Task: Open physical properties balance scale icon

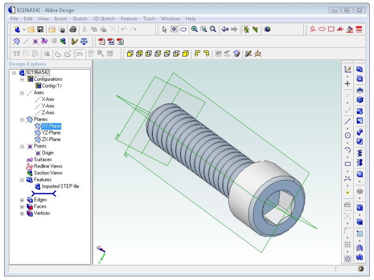Action: click(x=84, y=42)
